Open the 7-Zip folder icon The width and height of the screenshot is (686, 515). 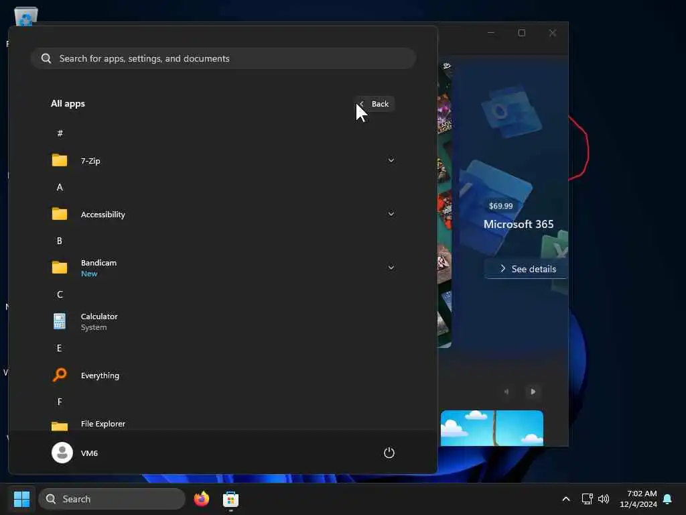tap(60, 160)
